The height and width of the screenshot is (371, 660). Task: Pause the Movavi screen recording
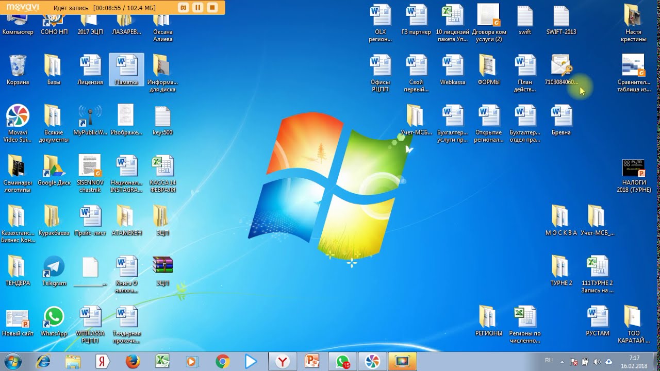pyautogui.click(x=197, y=7)
